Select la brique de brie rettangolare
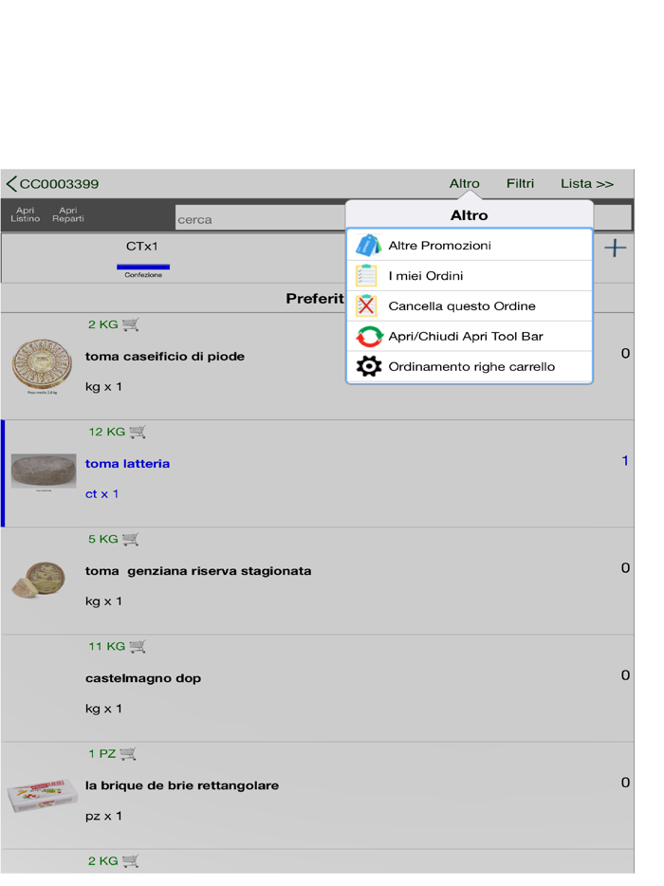The height and width of the screenshot is (886, 664). point(182,786)
